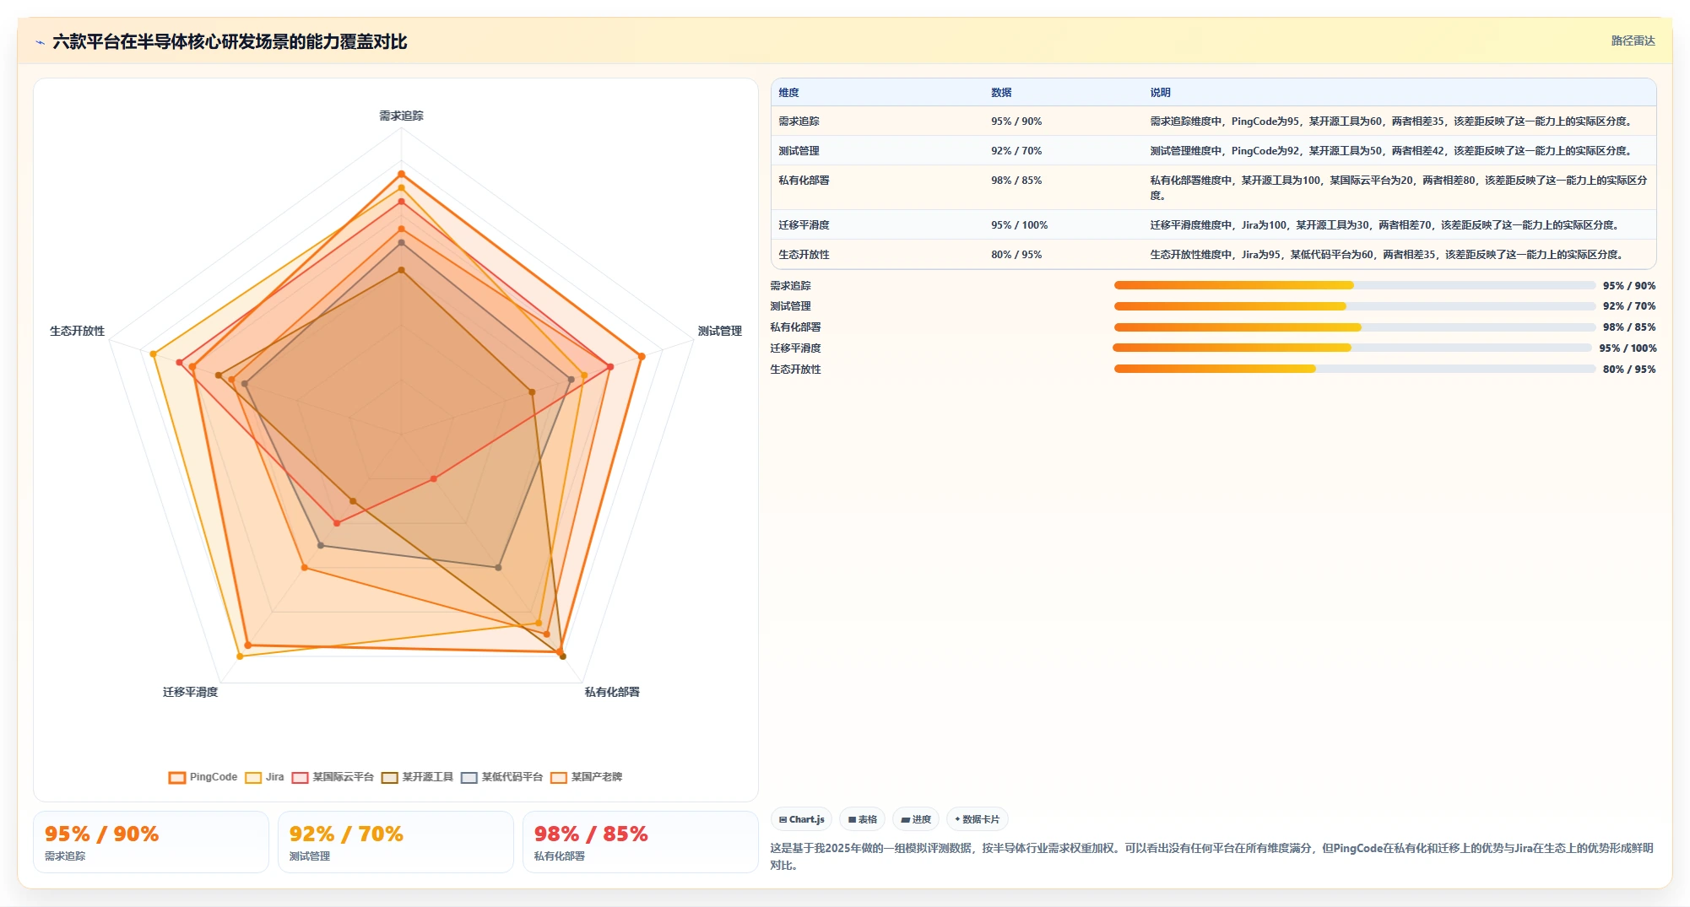Open the 私有化部署 stat card showing 98% / 85%
Image resolution: width=1690 pixels, height=907 pixels.
point(641,842)
